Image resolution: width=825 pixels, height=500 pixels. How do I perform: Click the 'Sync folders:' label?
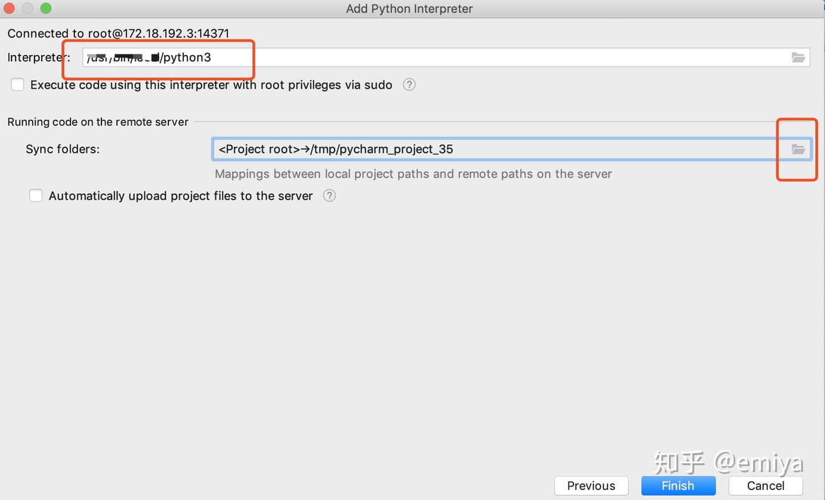click(62, 149)
